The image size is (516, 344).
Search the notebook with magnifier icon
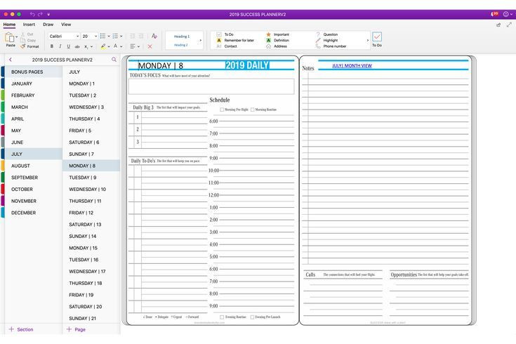114,60
